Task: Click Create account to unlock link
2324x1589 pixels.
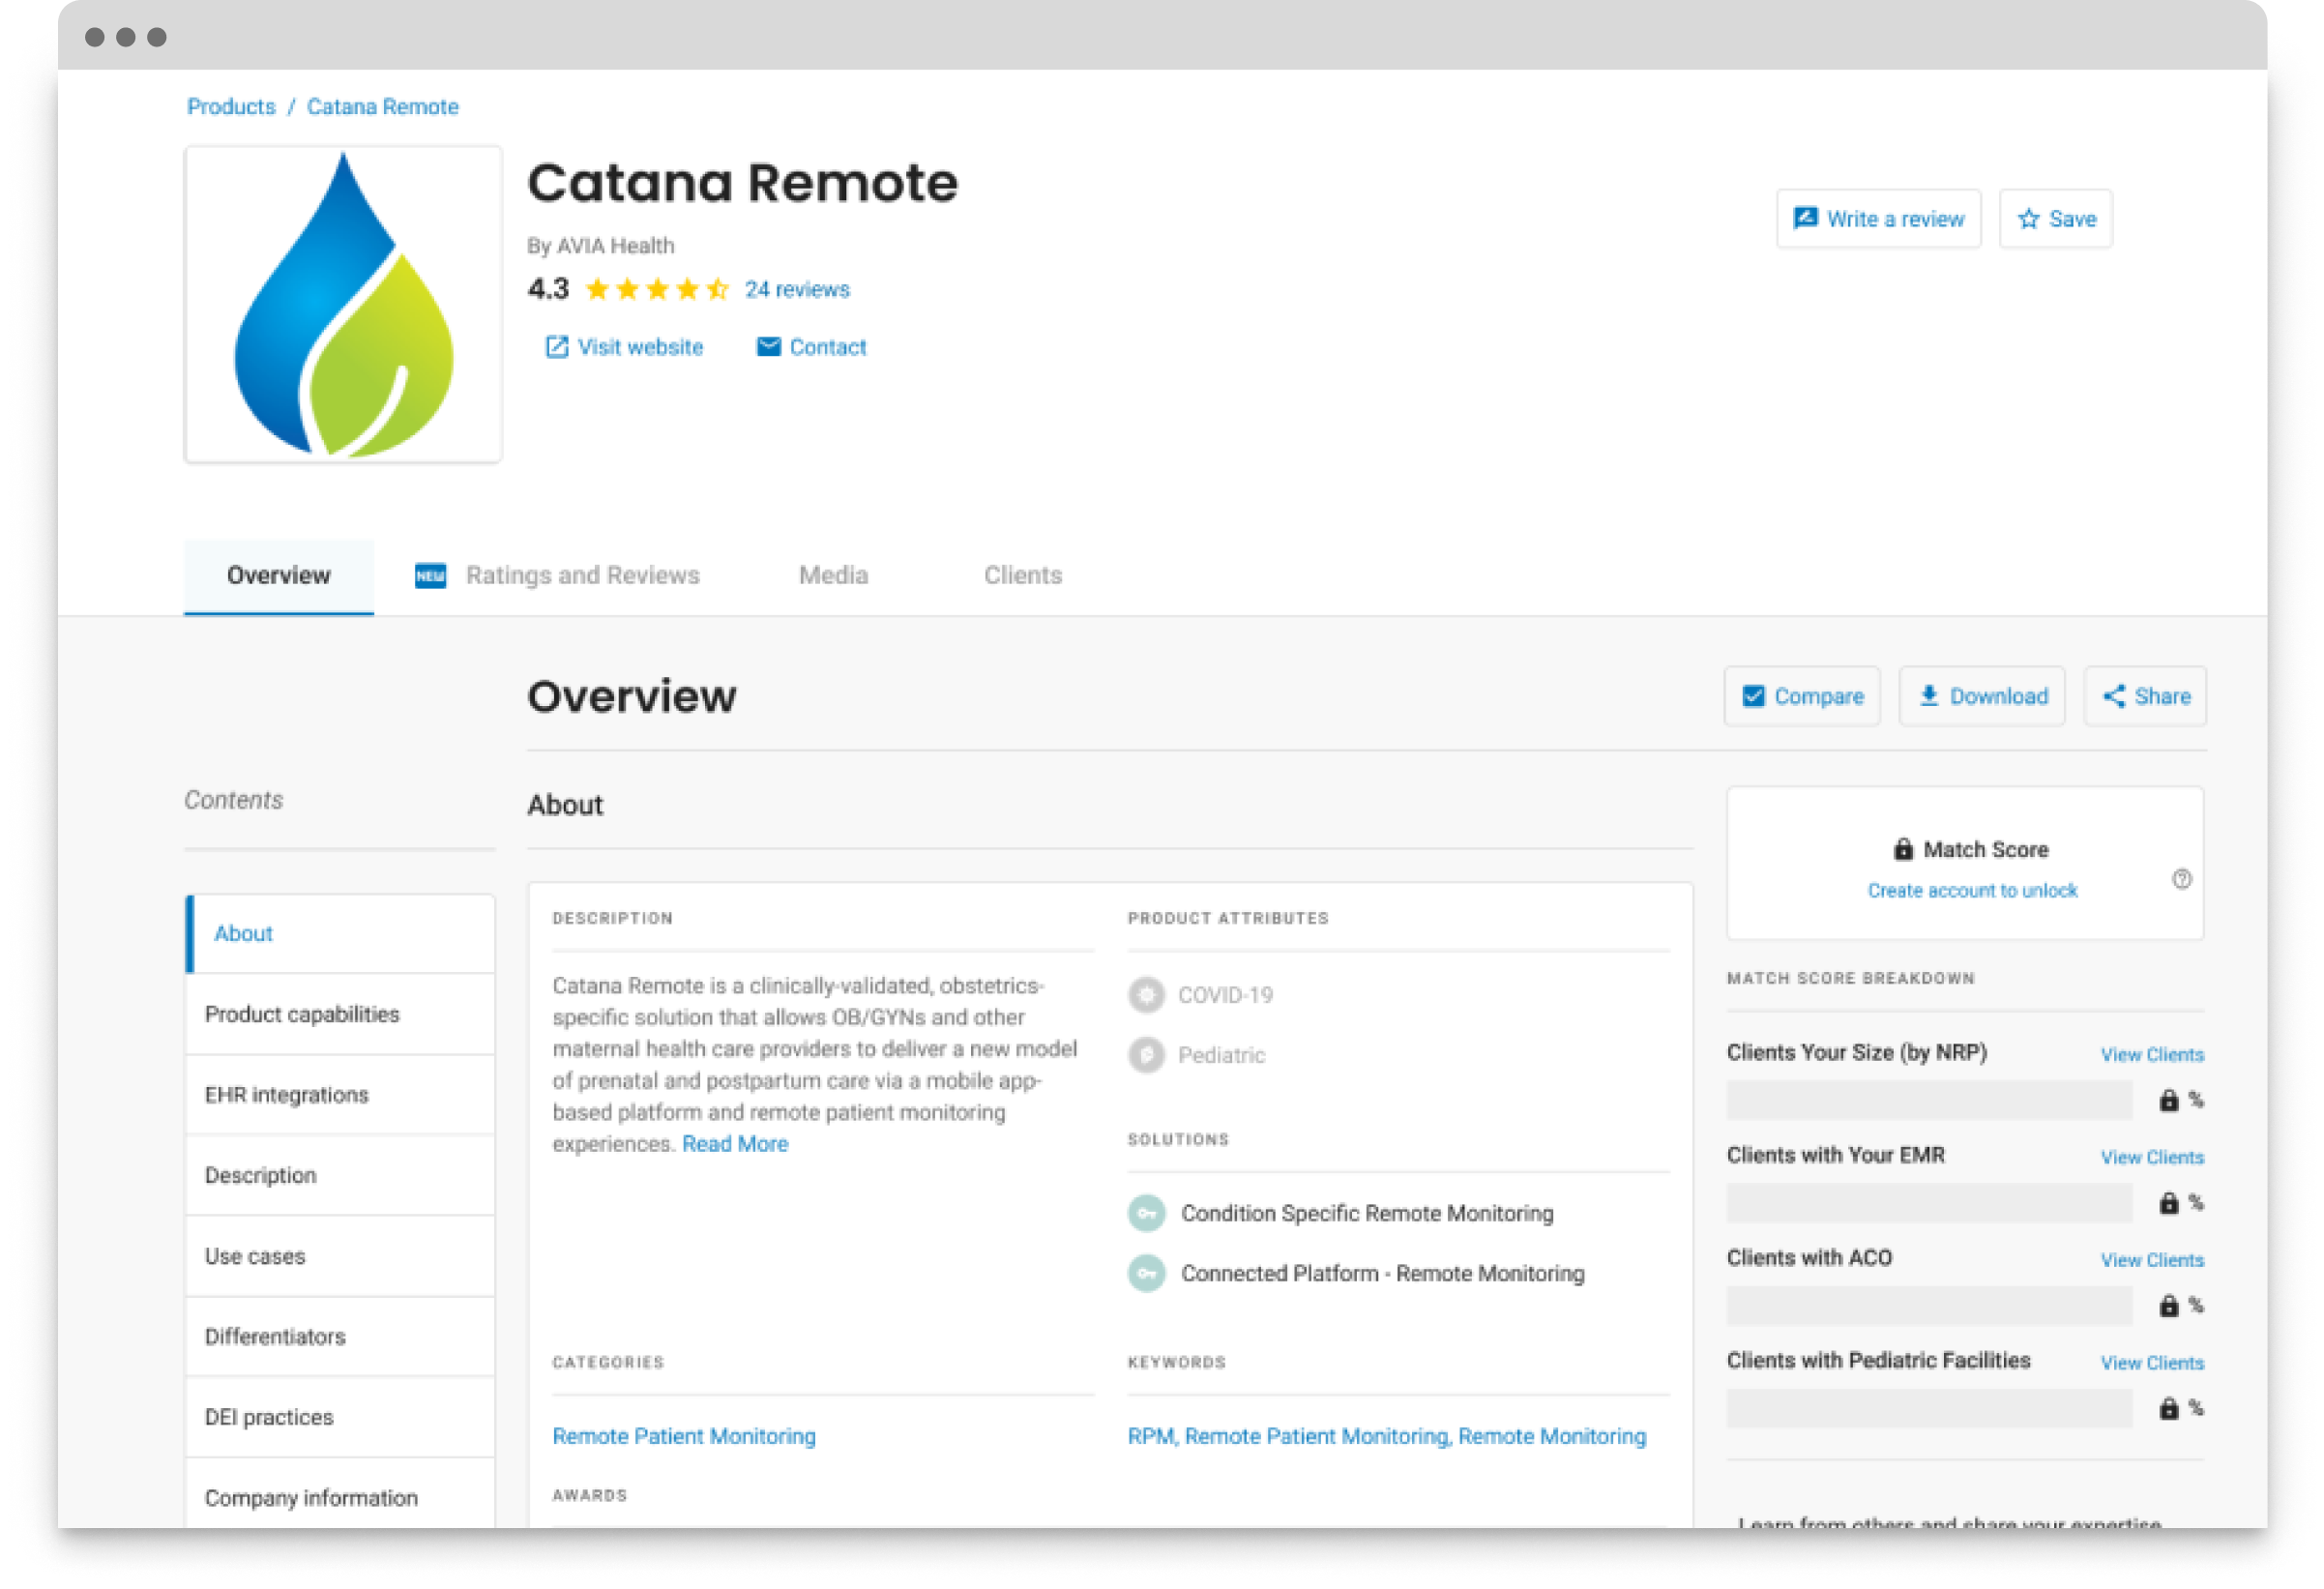Action: [x=1971, y=890]
